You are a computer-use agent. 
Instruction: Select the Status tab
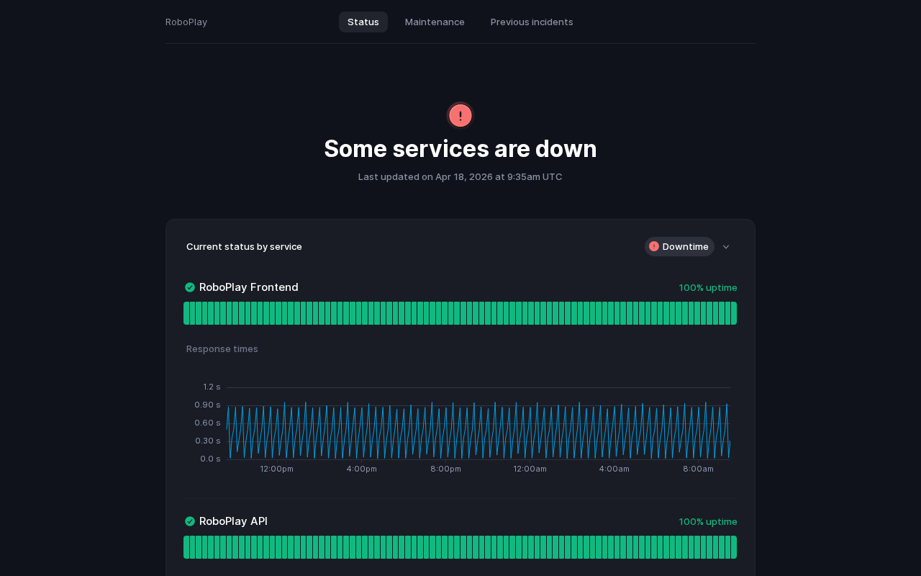coord(363,22)
